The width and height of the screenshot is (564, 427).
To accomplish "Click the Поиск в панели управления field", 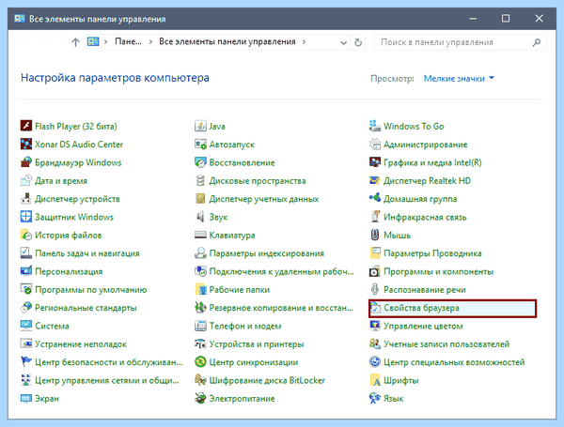I will coord(460,42).
